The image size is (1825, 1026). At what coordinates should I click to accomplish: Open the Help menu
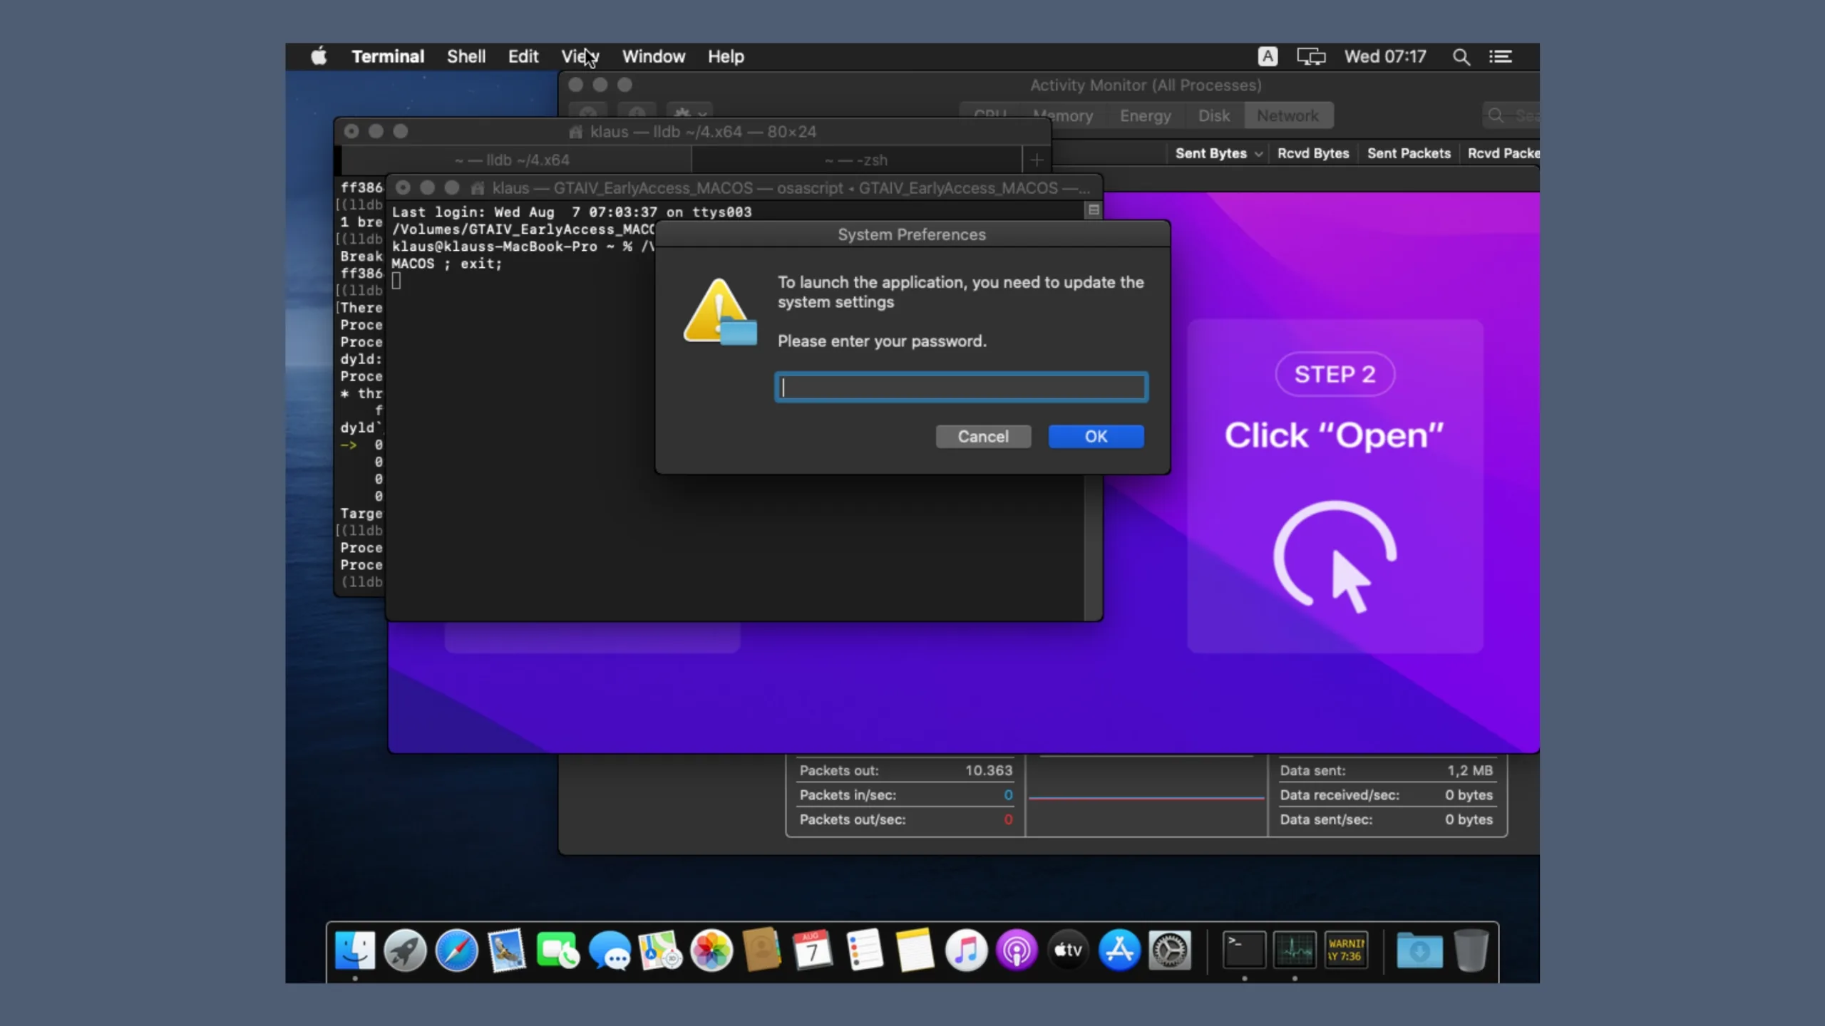tap(726, 56)
